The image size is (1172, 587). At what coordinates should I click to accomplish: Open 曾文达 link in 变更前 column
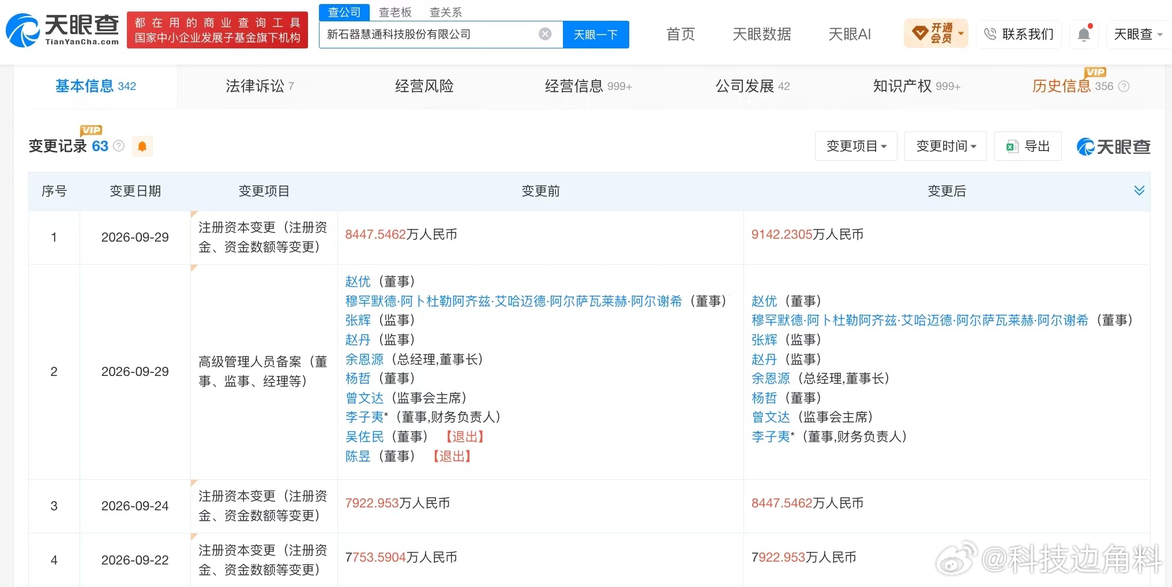pyautogui.click(x=365, y=398)
